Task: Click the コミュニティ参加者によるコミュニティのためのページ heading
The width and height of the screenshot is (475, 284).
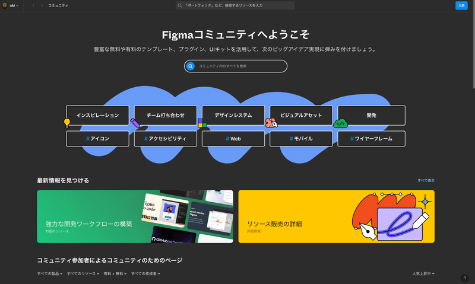Action: tap(110, 260)
